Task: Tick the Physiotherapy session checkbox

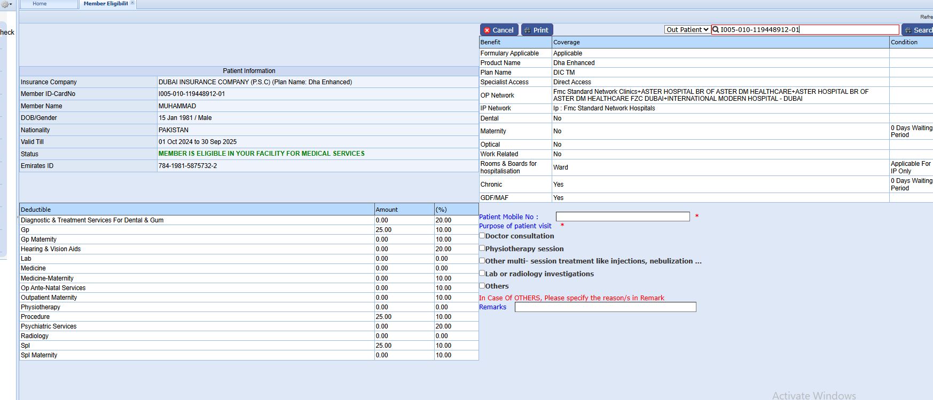Action: (482, 248)
